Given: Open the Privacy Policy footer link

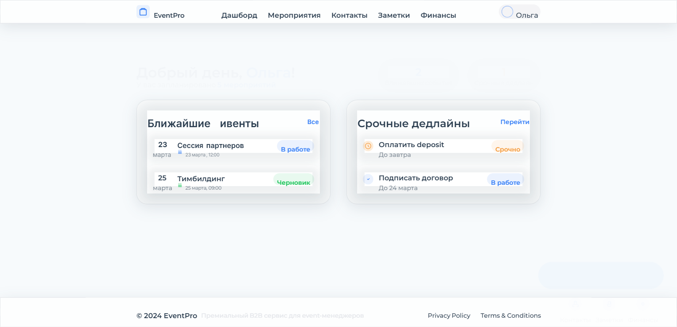Looking at the screenshot, I should (x=449, y=315).
